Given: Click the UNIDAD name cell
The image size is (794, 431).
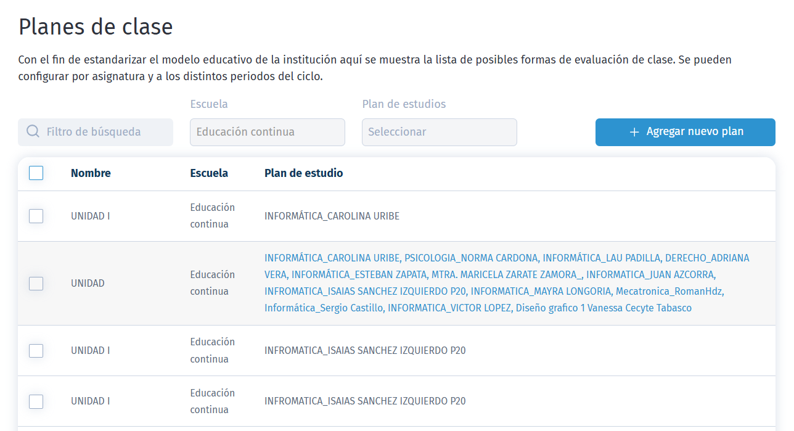Looking at the screenshot, I should 88,284.
